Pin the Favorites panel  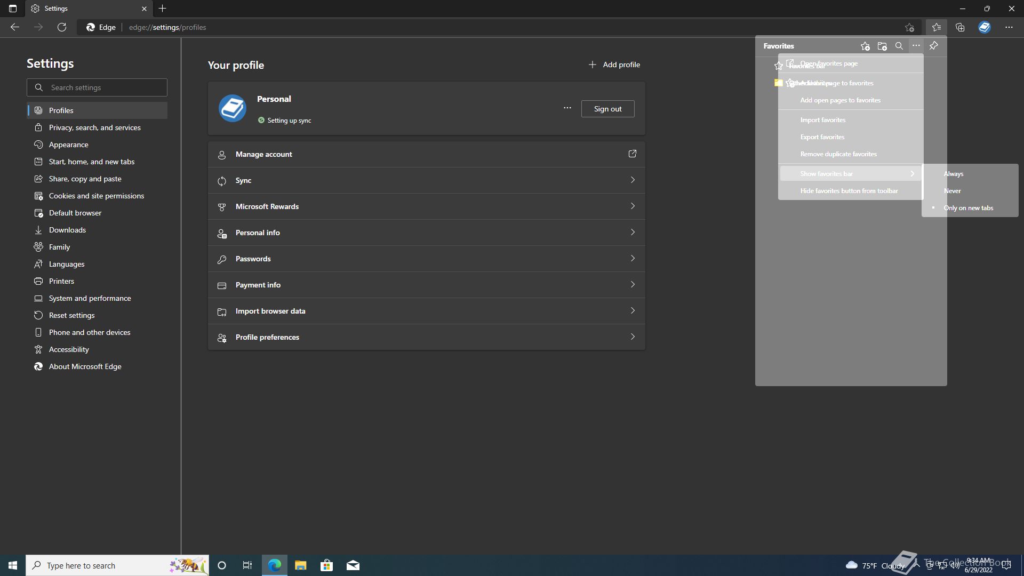click(x=934, y=46)
